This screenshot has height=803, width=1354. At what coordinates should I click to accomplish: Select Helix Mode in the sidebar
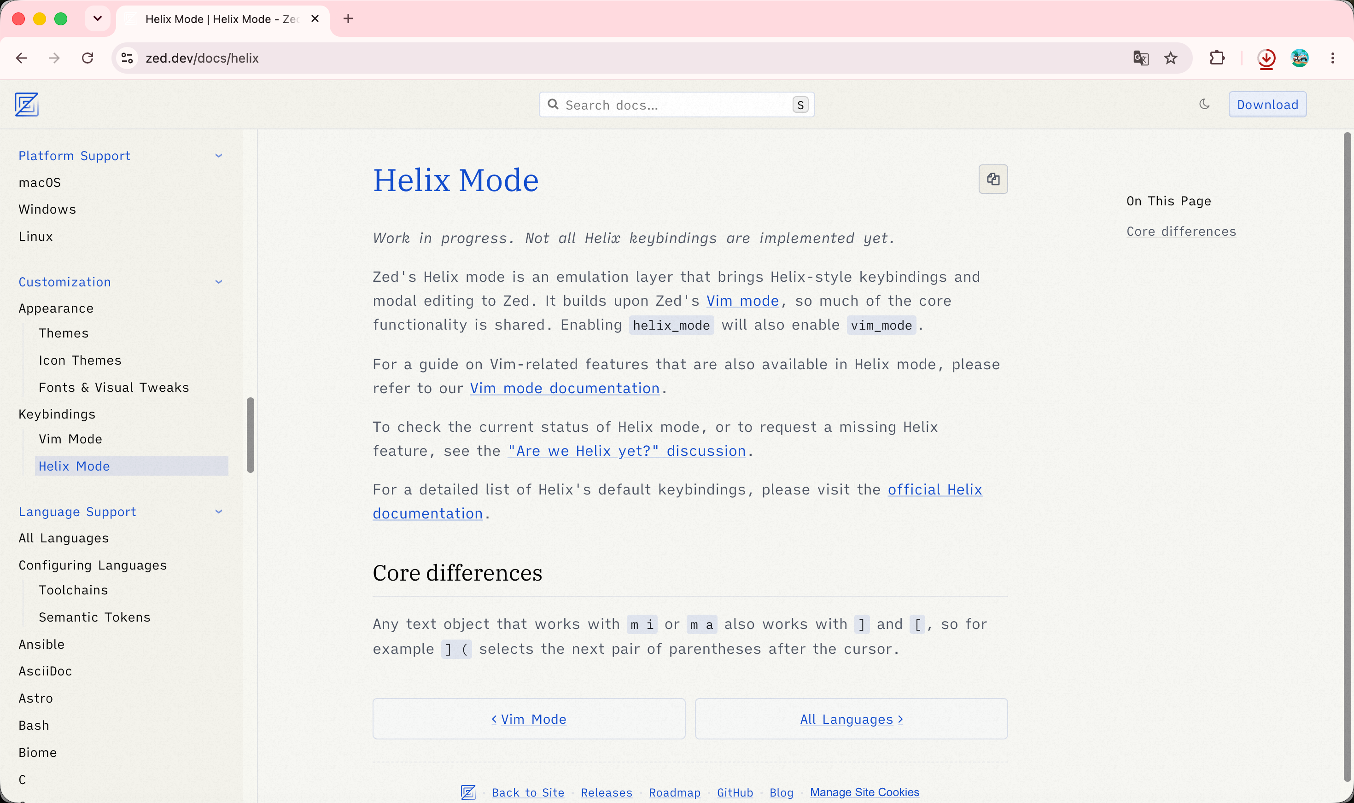coord(132,466)
